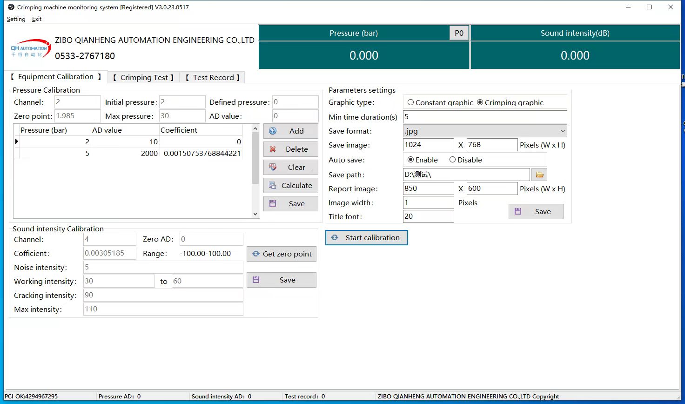Click the Add button's plus icon

273,131
